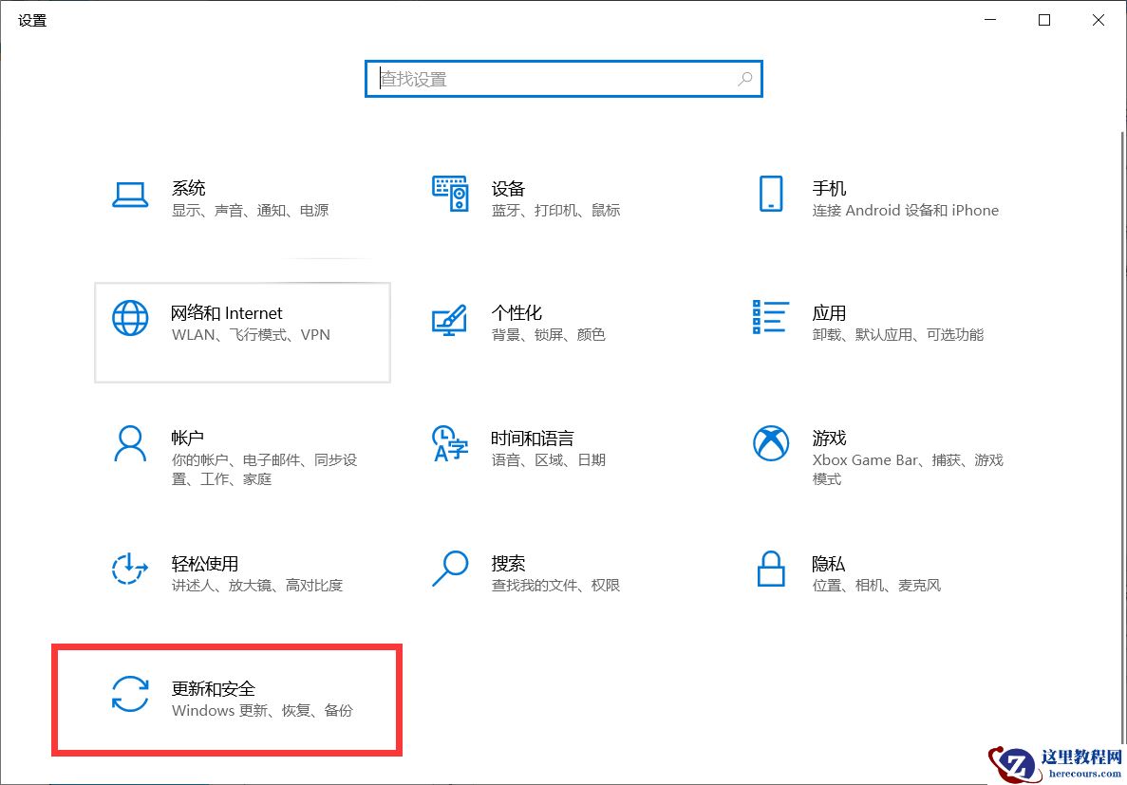Select the 更新和安全 category

[228, 698]
